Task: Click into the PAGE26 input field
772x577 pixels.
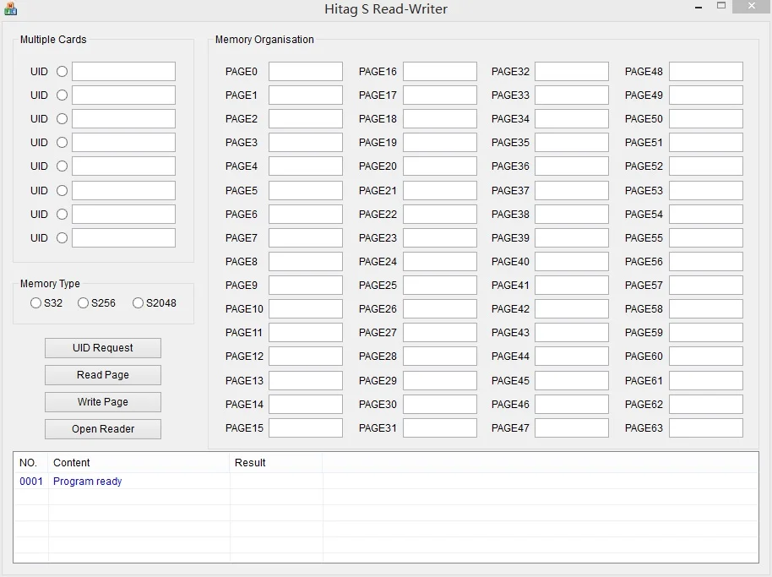Action: click(440, 308)
